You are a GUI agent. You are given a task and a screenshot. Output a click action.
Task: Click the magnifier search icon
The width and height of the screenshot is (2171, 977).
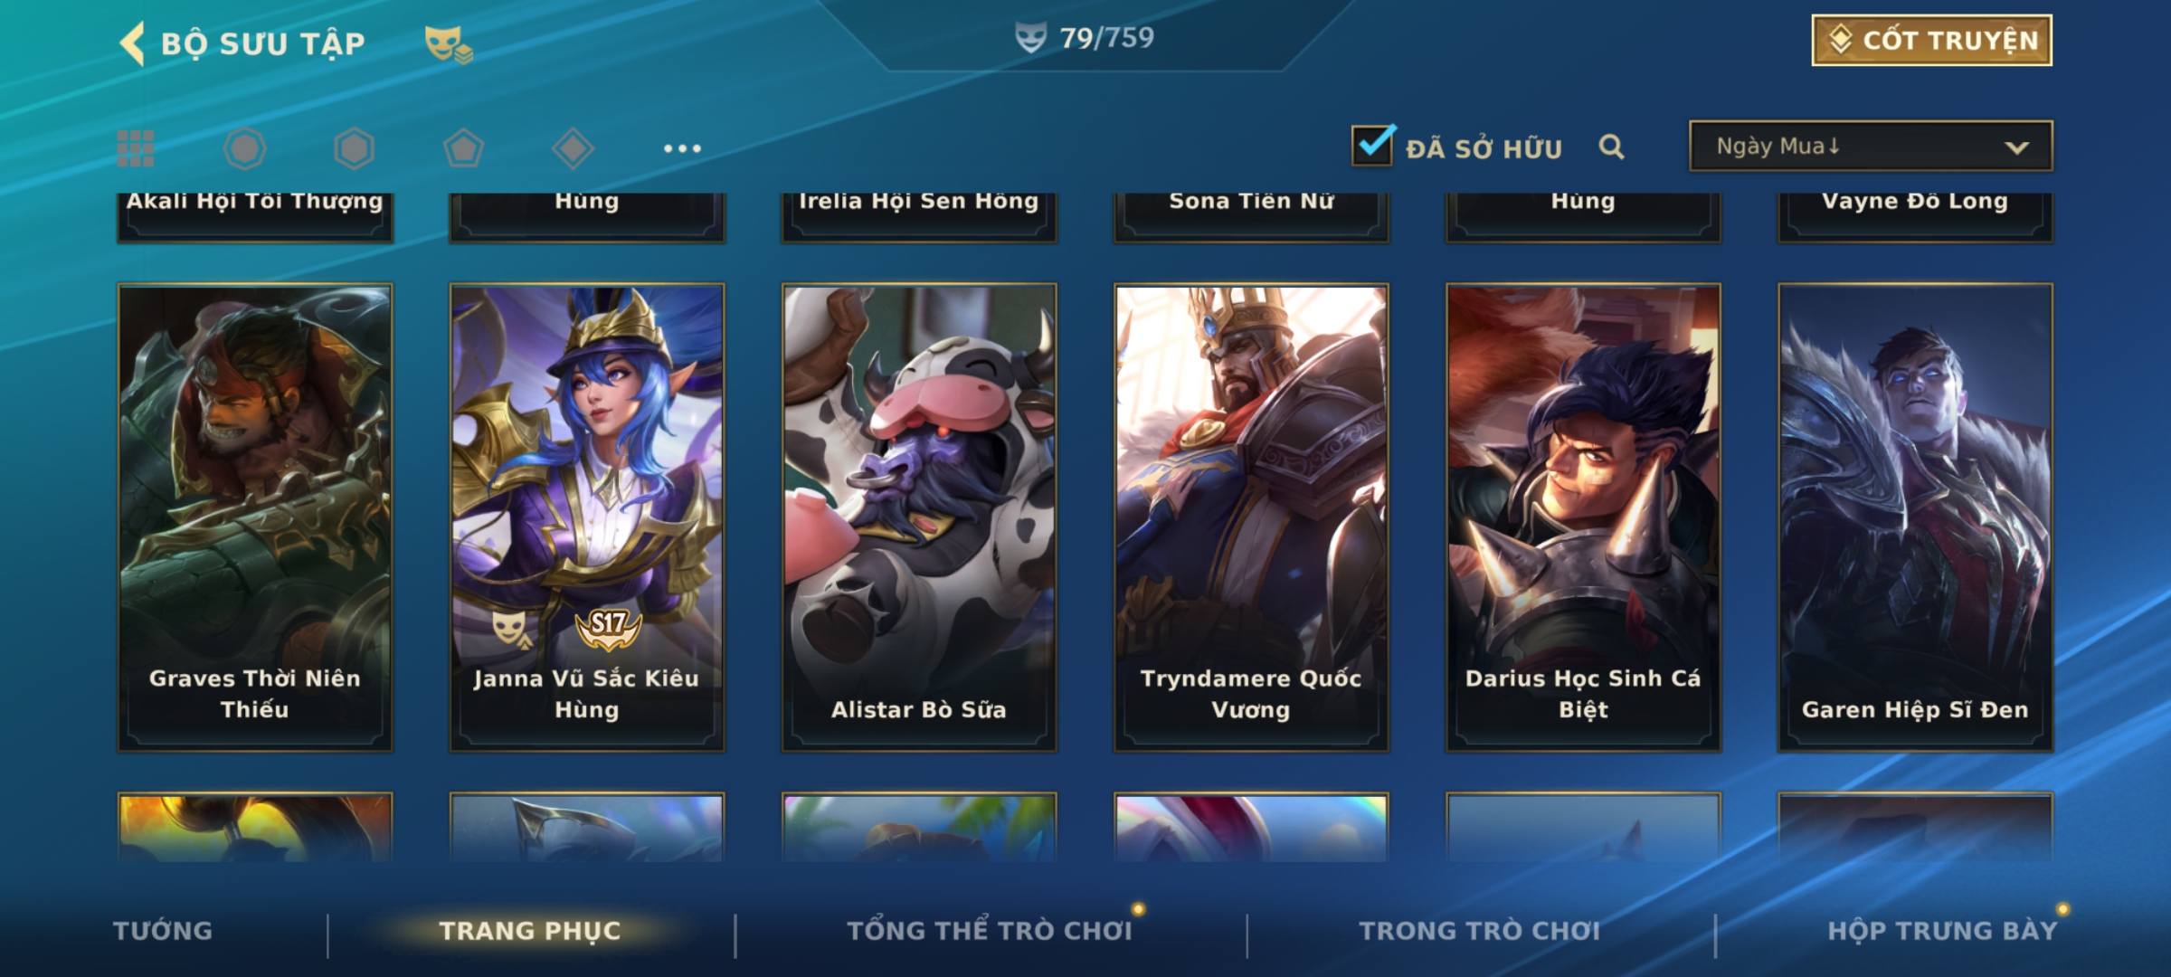coord(1611,147)
